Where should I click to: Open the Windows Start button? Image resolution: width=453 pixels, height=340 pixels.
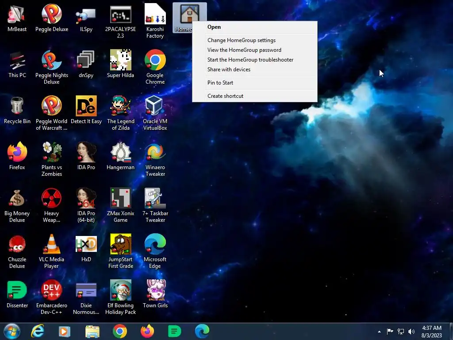[x=12, y=331]
